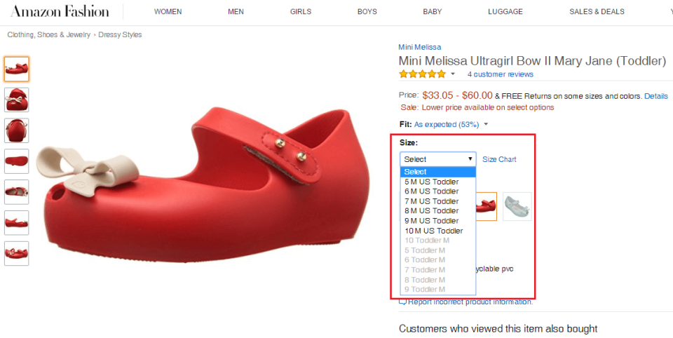Open the SALES & DEALS menu
The image size is (673, 338).
[x=597, y=12]
